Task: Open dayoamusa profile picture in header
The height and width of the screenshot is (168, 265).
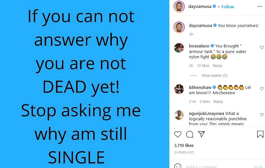Action: (179, 7)
